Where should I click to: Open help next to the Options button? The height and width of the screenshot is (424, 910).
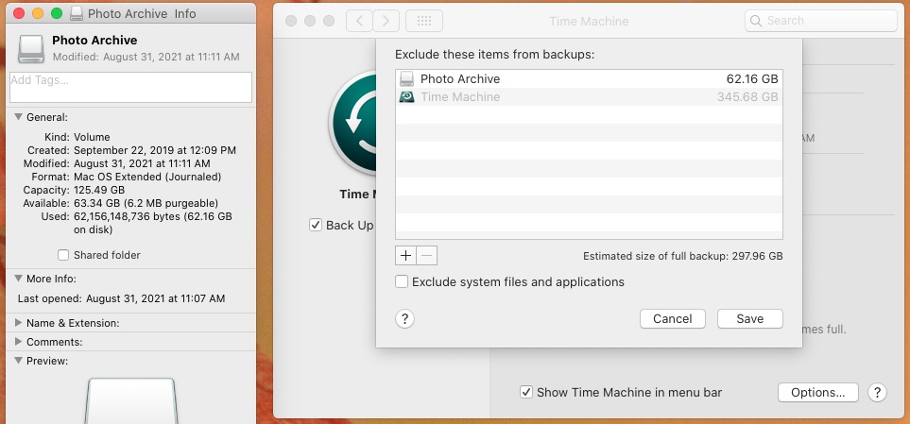[877, 392]
